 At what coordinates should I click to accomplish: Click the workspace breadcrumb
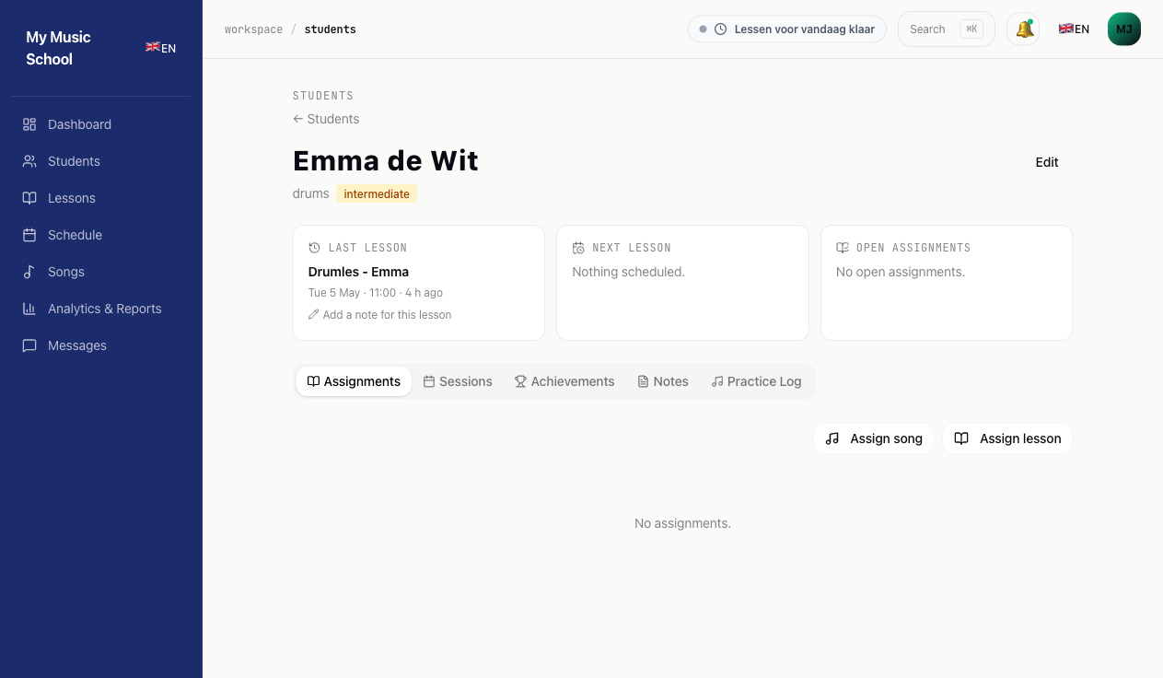point(253,29)
